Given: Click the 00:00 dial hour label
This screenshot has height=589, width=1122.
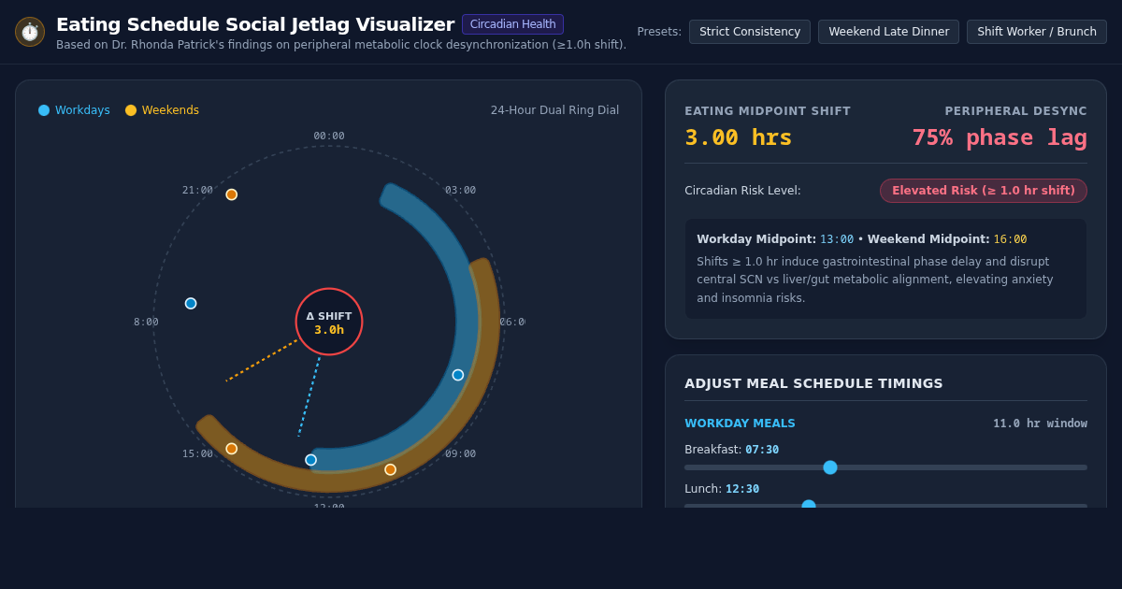Looking at the screenshot, I should click(x=329, y=136).
